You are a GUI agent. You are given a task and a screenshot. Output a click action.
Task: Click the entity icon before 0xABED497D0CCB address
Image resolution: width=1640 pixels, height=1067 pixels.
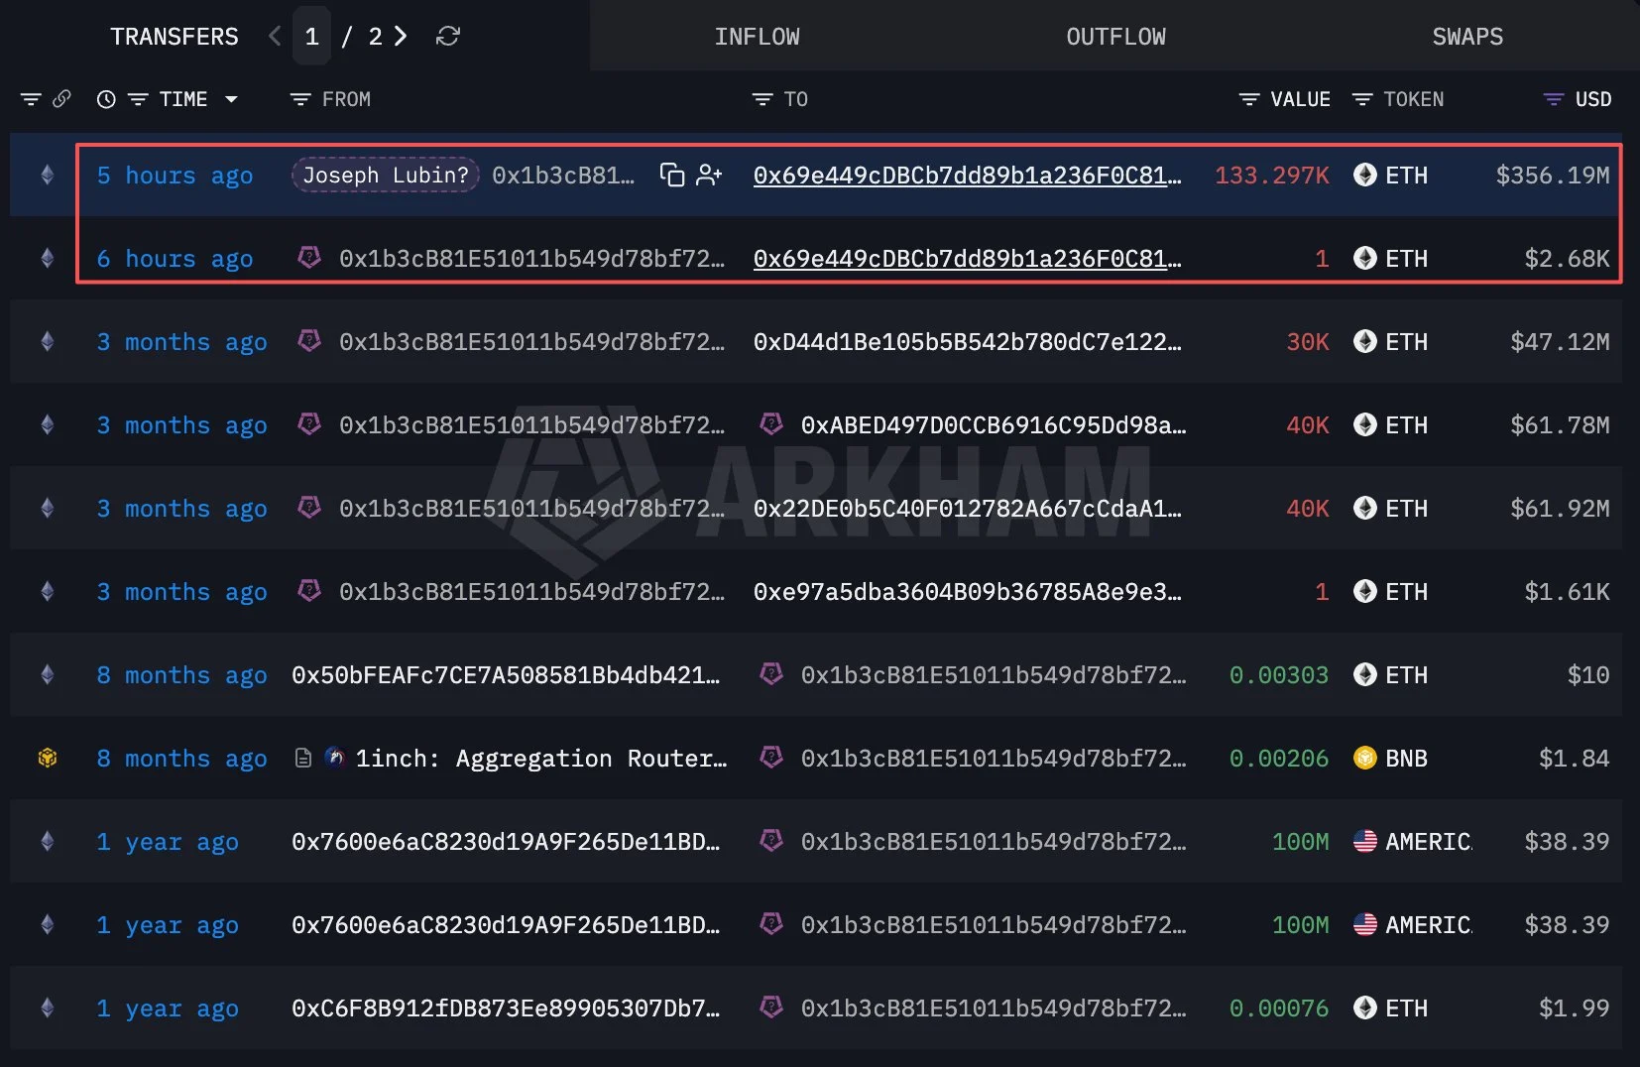(x=771, y=424)
